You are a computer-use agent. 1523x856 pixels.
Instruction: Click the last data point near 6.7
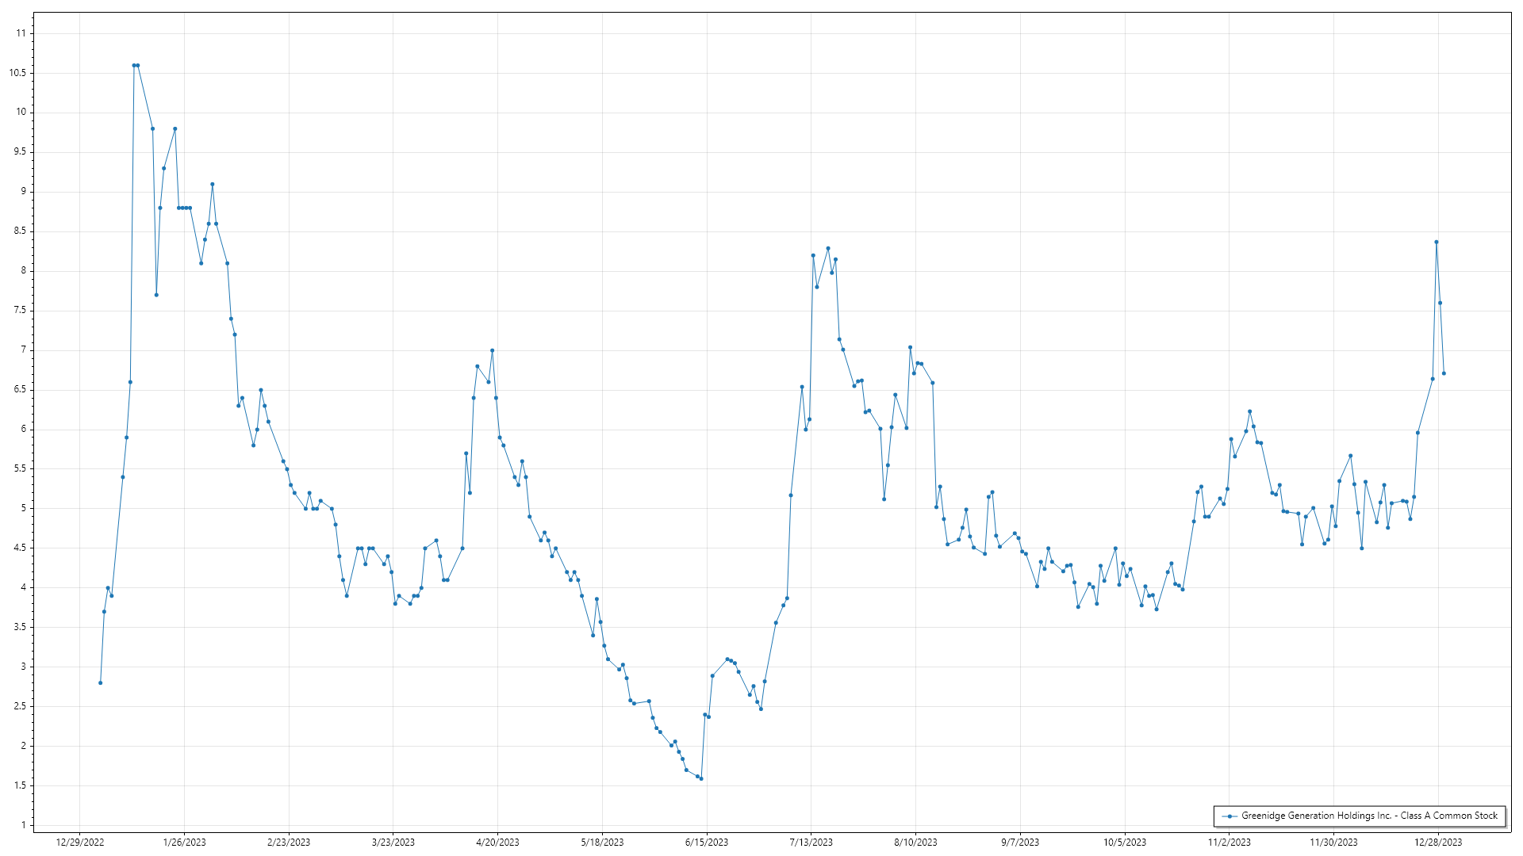click(x=1444, y=373)
